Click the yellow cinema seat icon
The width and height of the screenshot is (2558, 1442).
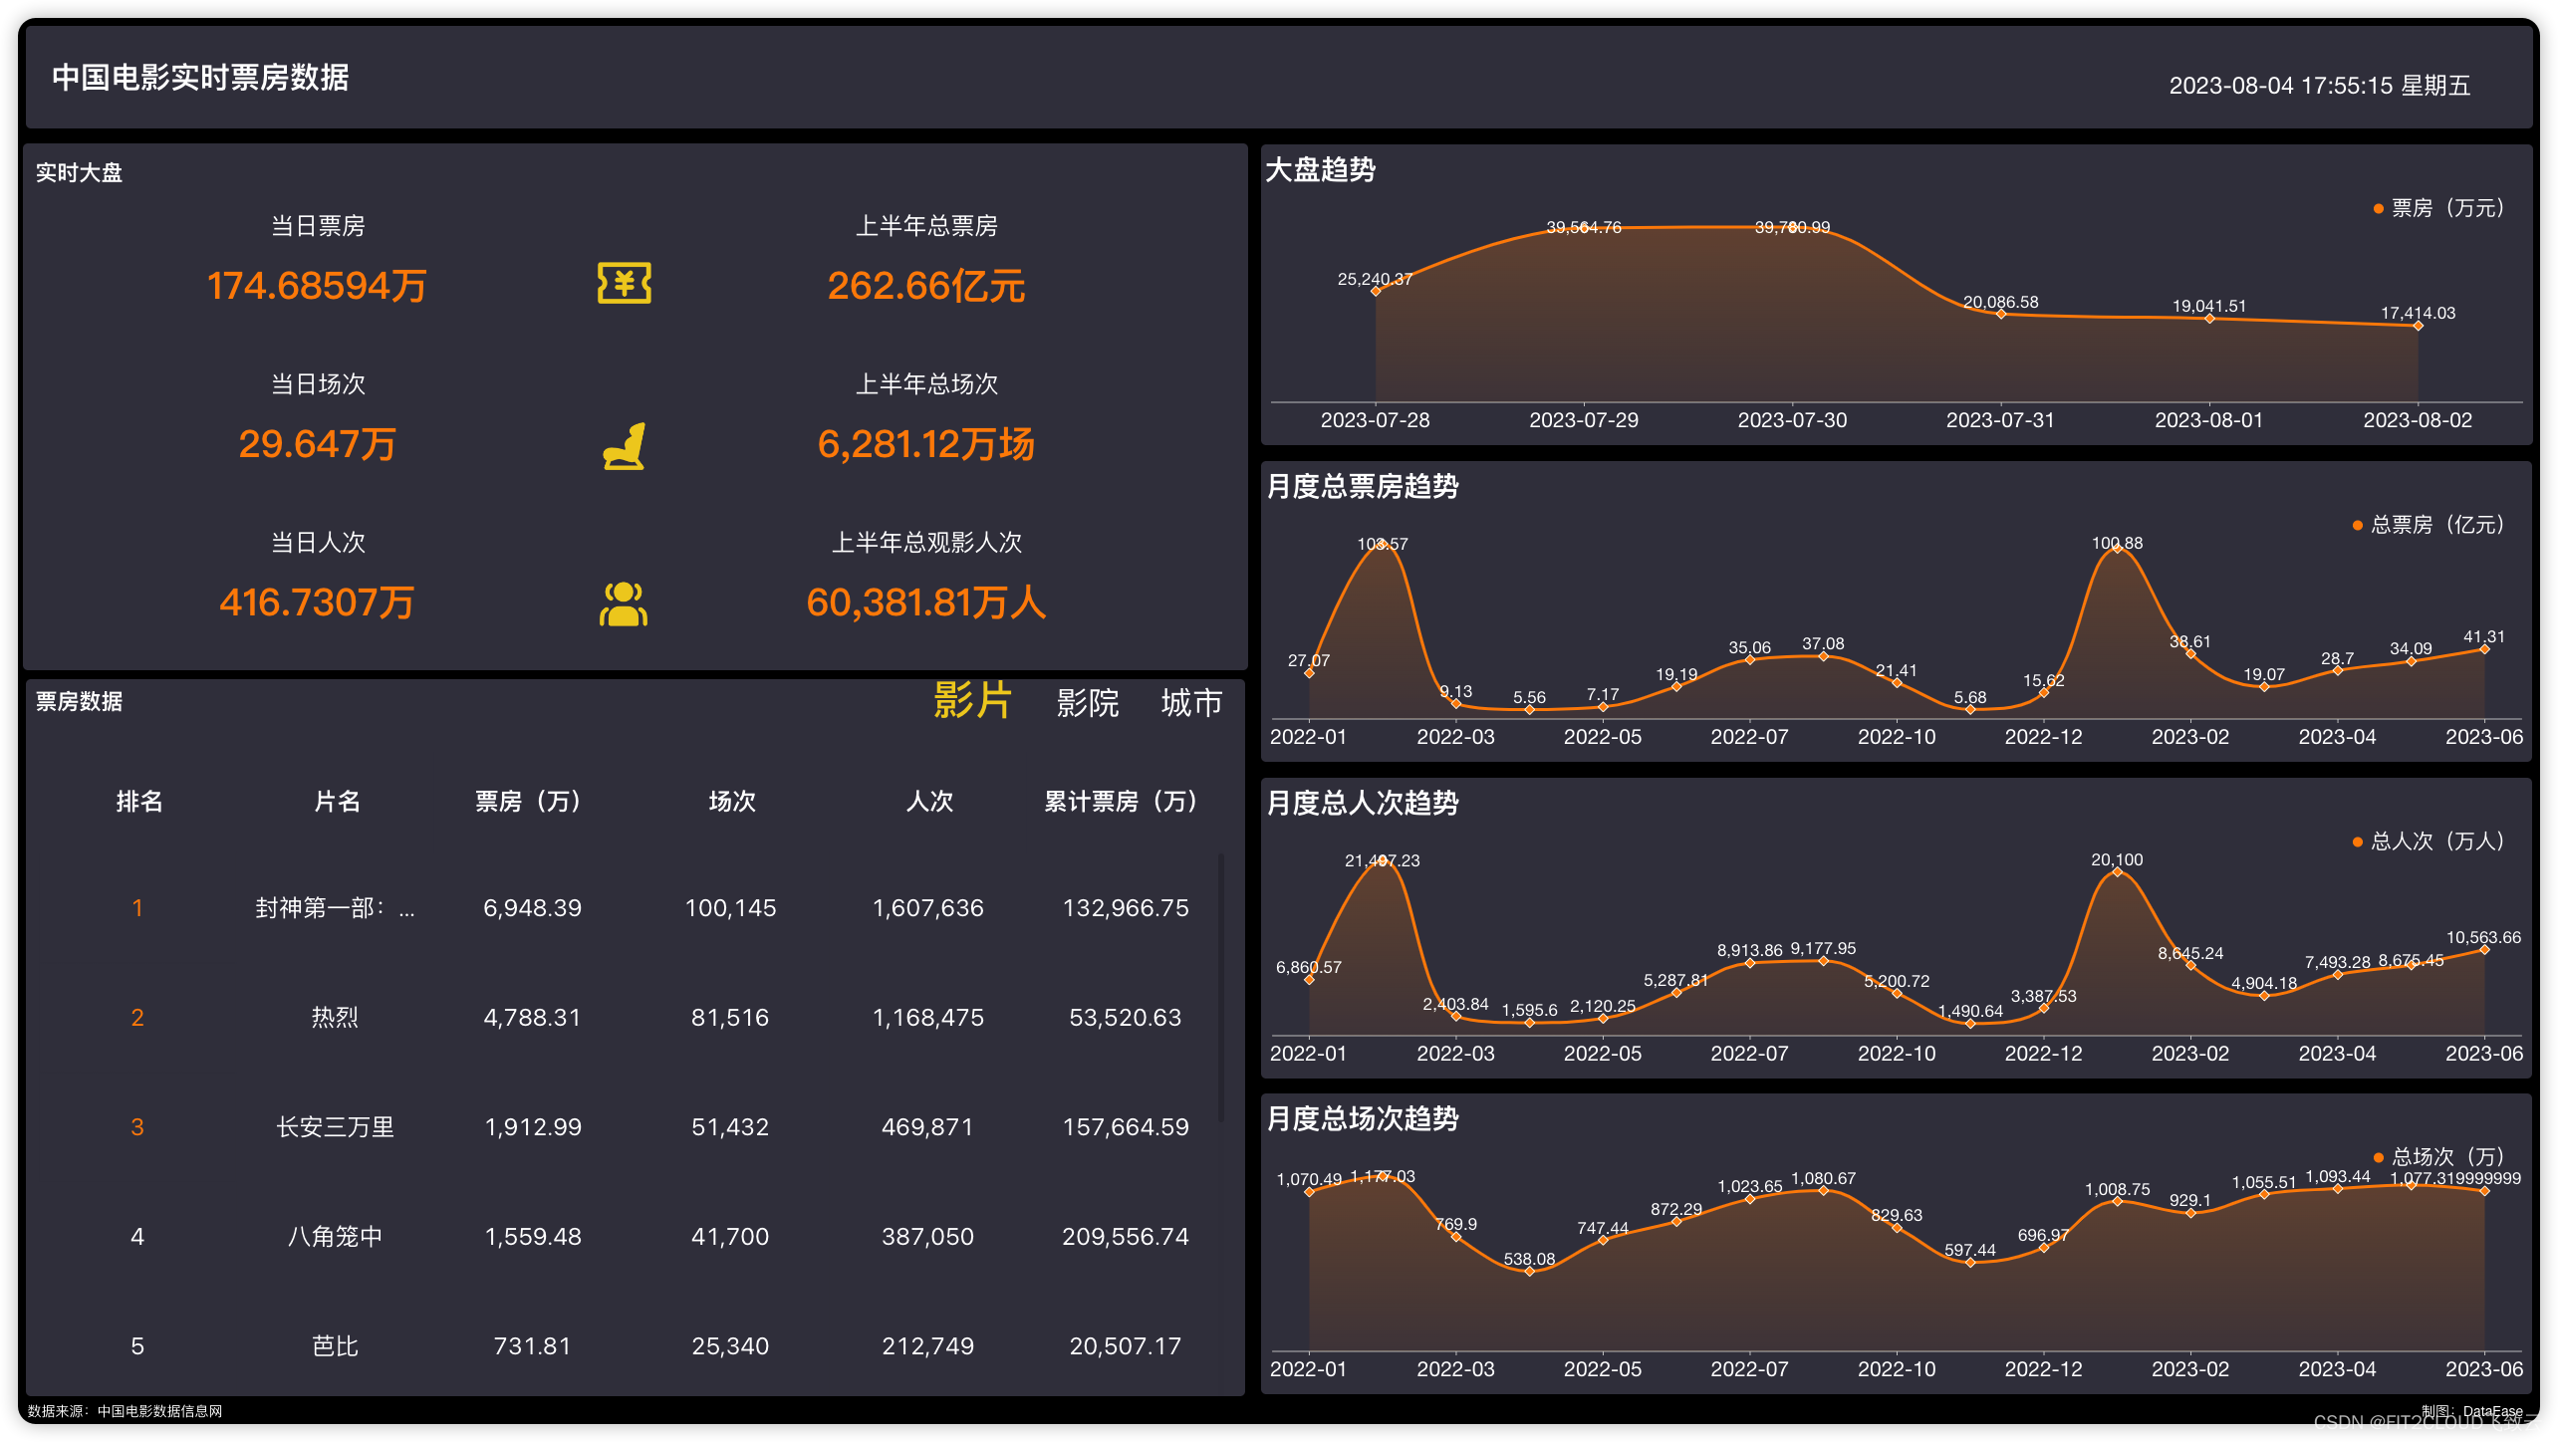pyautogui.click(x=624, y=445)
